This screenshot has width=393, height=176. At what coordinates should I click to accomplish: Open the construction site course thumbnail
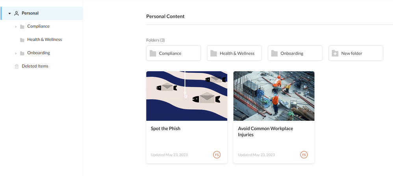(x=274, y=96)
